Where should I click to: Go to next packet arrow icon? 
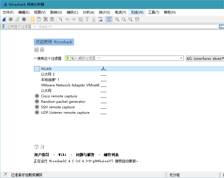pos(74,19)
